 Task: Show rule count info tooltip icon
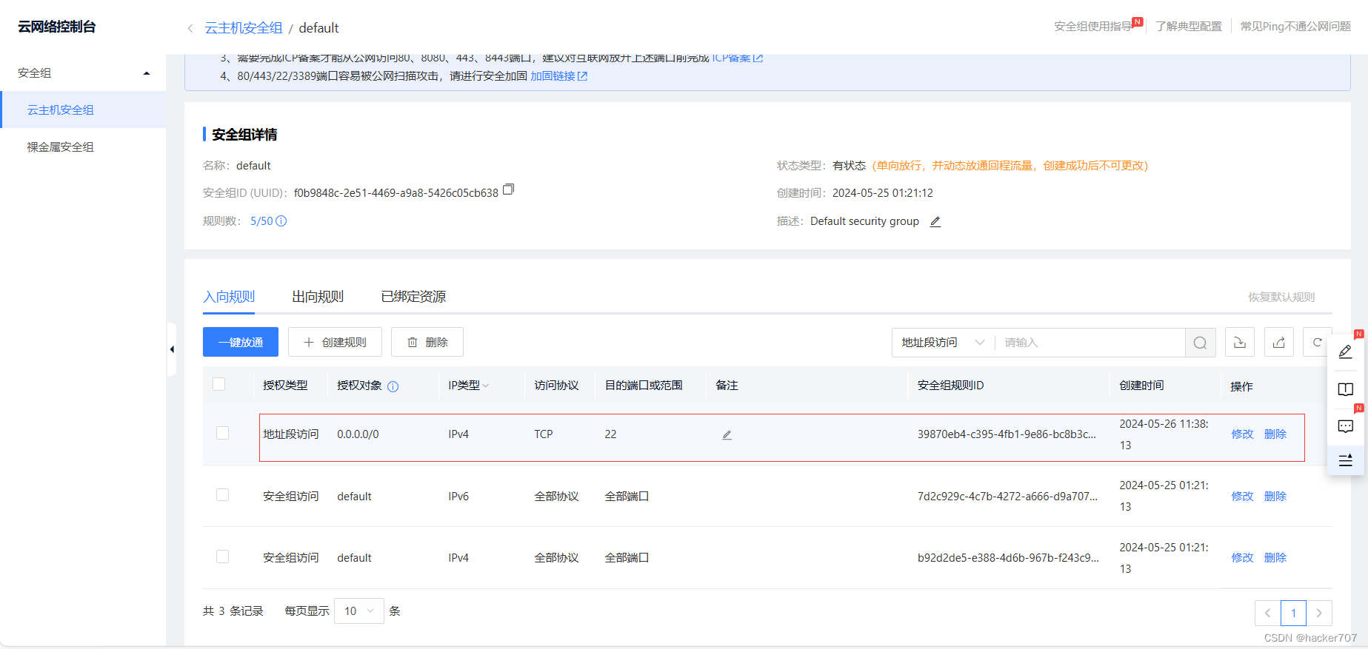tap(281, 221)
